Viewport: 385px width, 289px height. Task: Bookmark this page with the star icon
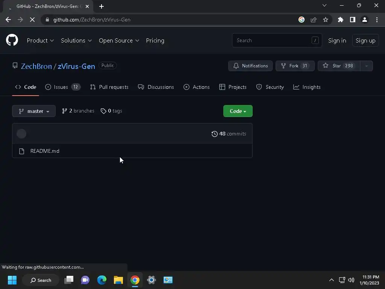(x=326, y=20)
